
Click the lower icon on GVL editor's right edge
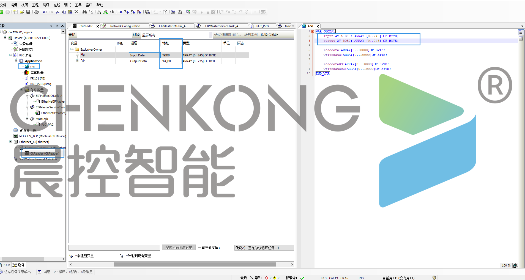[x=521, y=39]
